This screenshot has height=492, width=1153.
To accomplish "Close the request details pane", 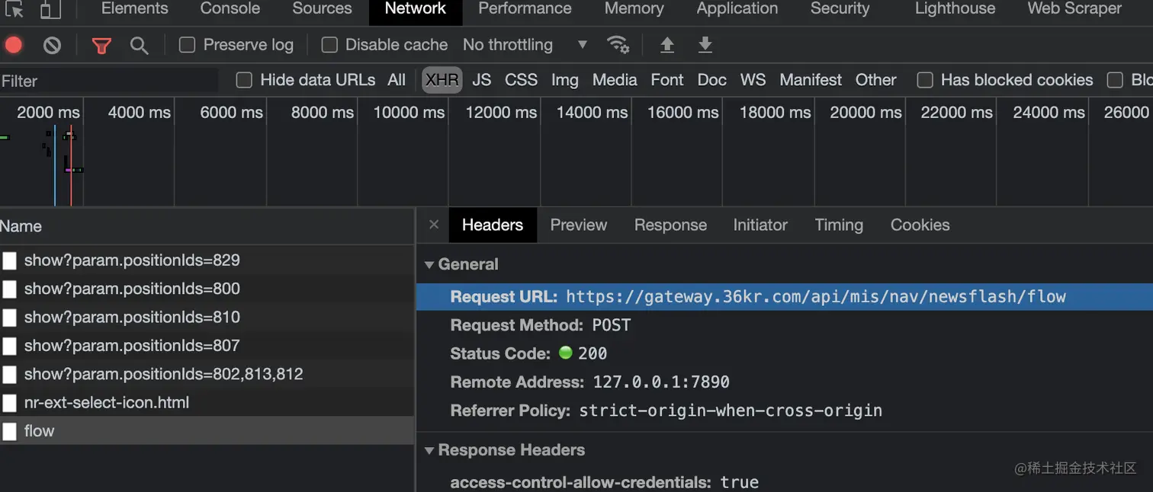I will click(x=434, y=225).
